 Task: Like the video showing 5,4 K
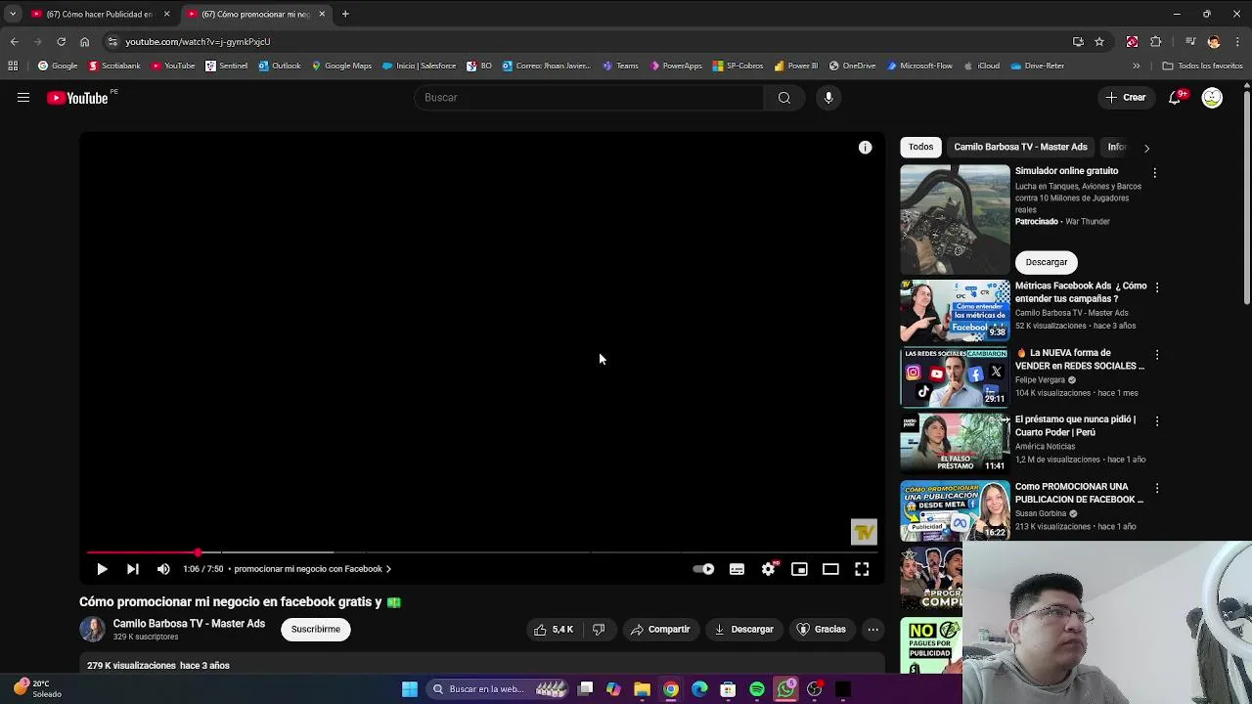[553, 630]
